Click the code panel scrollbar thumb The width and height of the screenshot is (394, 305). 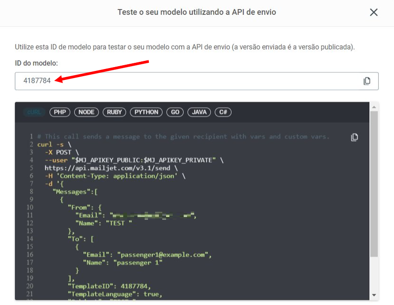point(374,184)
